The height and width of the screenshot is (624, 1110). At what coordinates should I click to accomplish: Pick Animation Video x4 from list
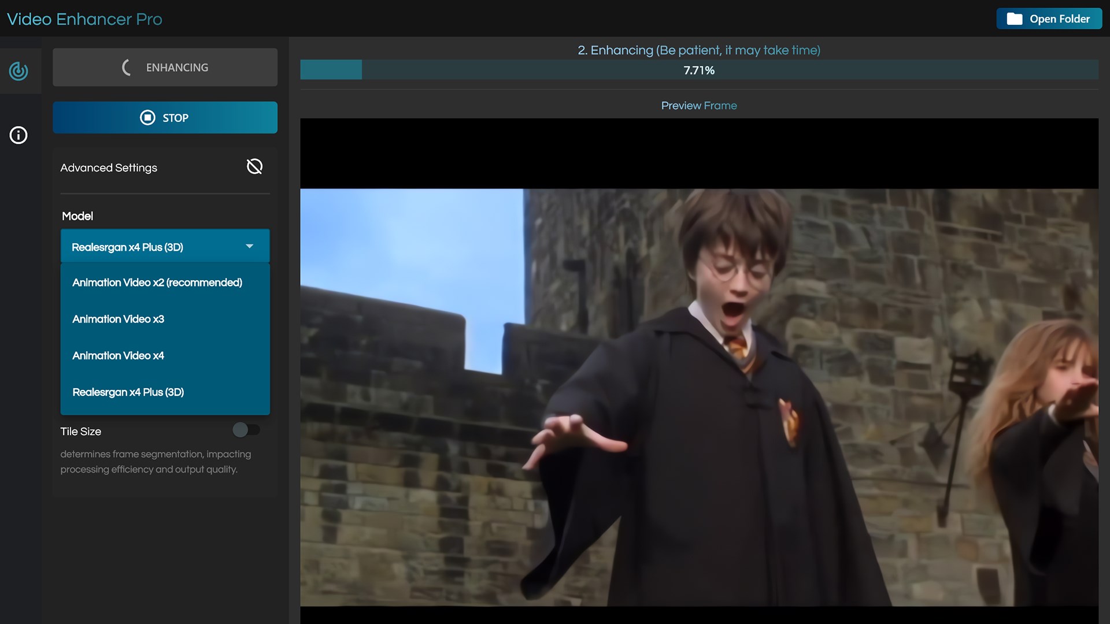119,355
